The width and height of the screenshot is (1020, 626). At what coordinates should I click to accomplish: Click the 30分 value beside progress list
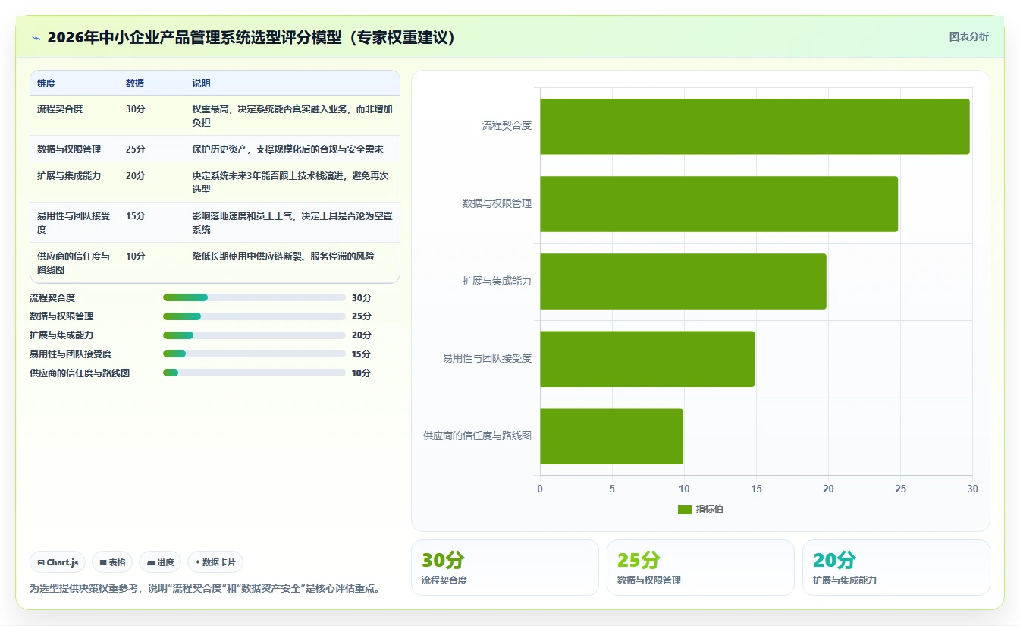tap(362, 298)
